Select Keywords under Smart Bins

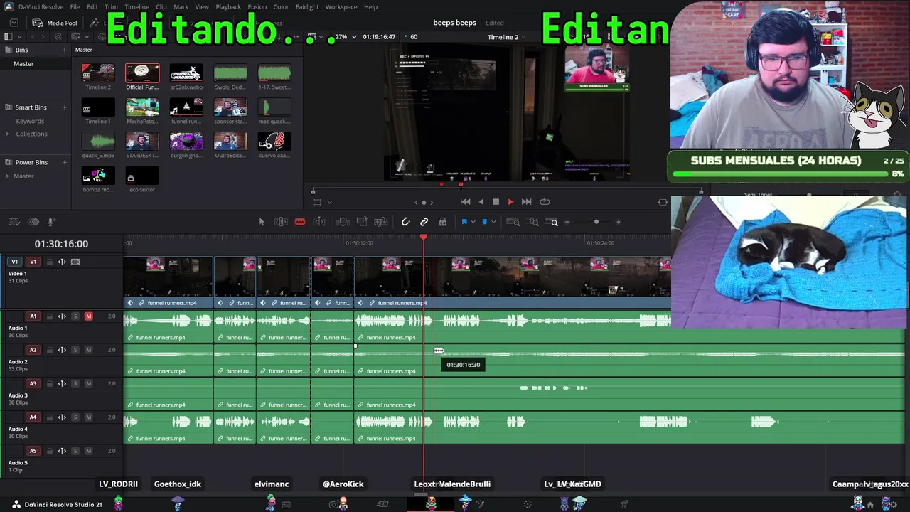tap(30, 121)
